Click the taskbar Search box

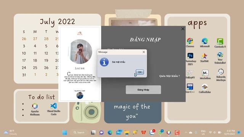(x=79, y=132)
